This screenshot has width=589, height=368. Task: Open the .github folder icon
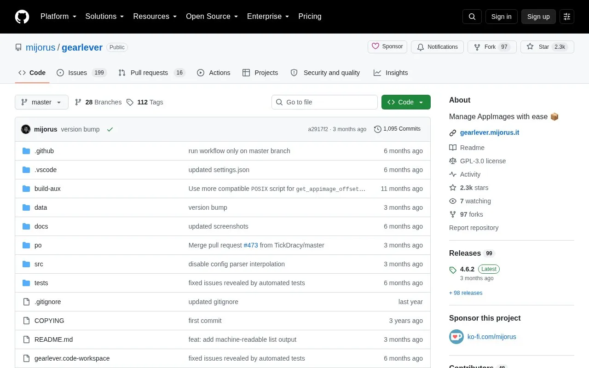(x=26, y=151)
